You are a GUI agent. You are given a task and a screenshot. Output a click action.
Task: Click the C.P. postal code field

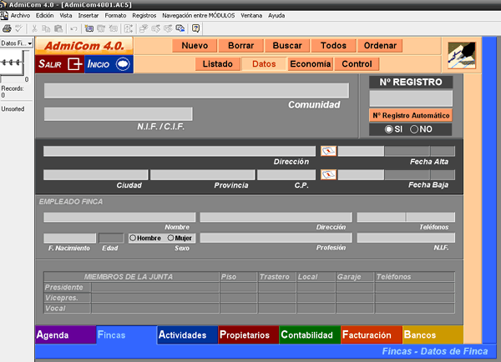pos(286,174)
